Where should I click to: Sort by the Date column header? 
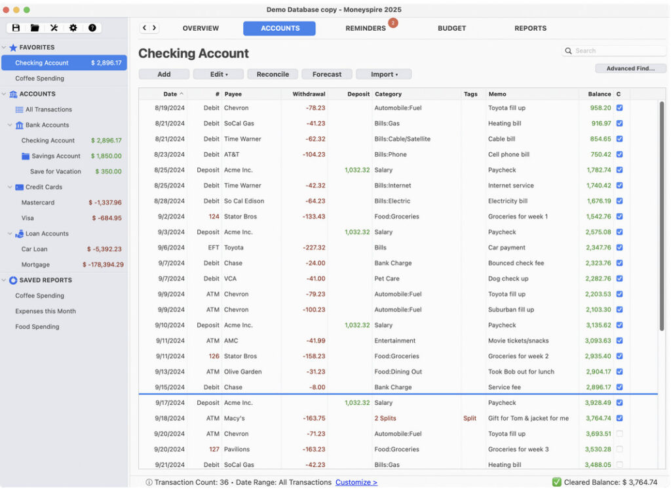click(170, 94)
